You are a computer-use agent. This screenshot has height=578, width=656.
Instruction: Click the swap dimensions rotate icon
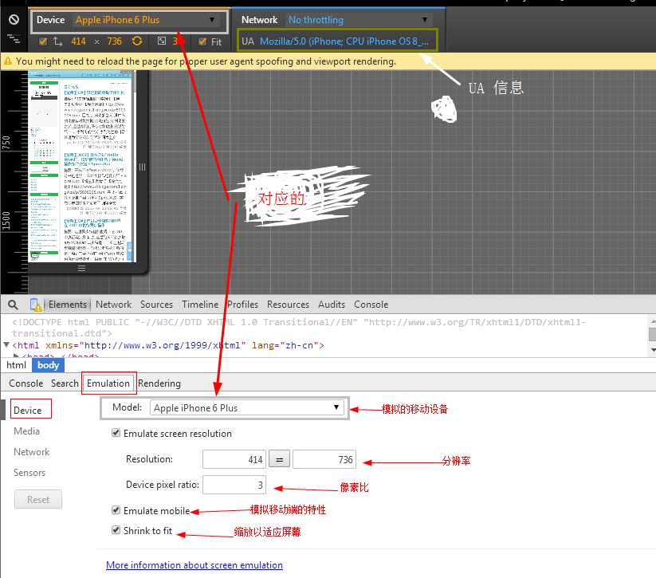(x=137, y=41)
